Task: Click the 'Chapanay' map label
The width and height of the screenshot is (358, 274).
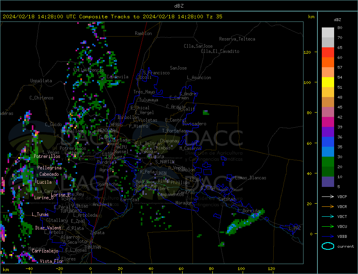Action: (x=169, y=141)
